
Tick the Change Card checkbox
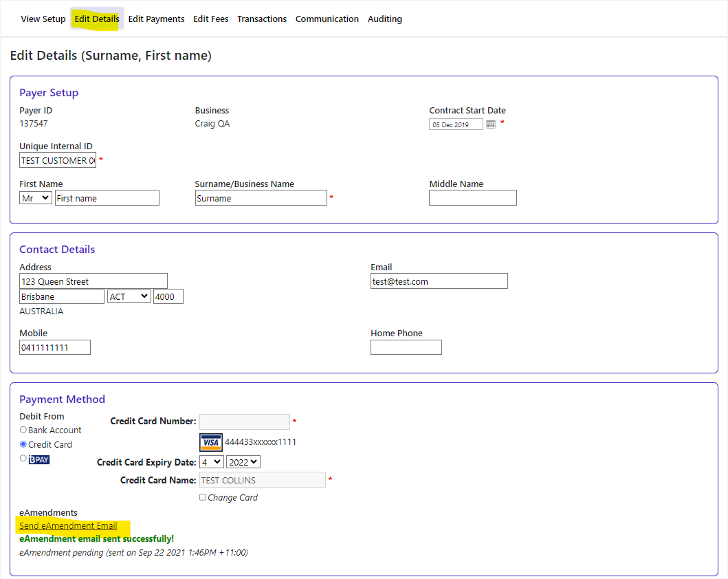pyautogui.click(x=203, y=497)
